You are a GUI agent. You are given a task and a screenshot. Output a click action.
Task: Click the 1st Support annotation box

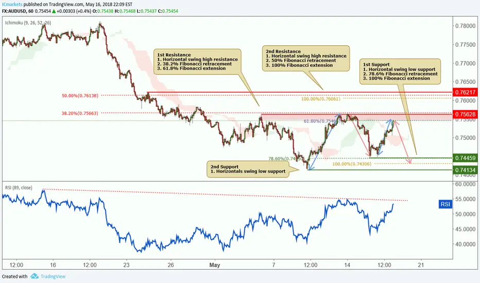pos(400,72)
